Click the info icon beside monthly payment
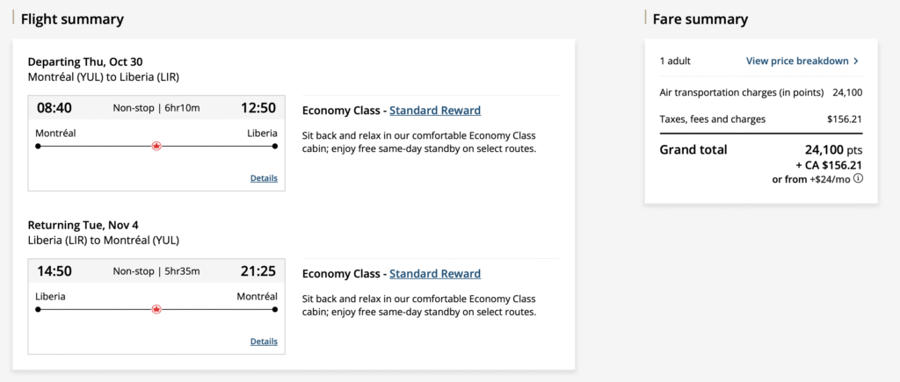 coord(858,178)
